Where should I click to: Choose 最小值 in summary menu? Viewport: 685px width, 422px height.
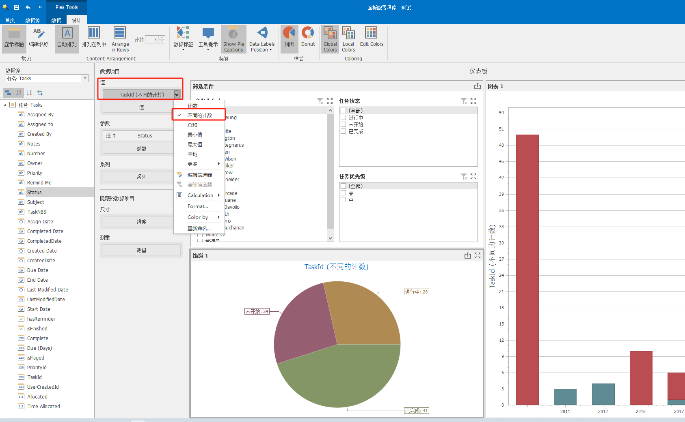199,135
